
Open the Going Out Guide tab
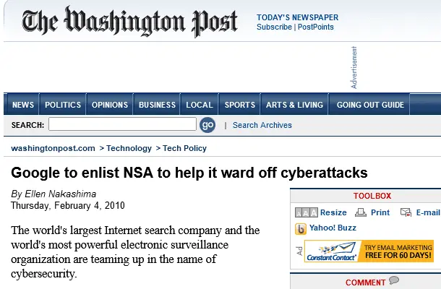click(370, 105)
